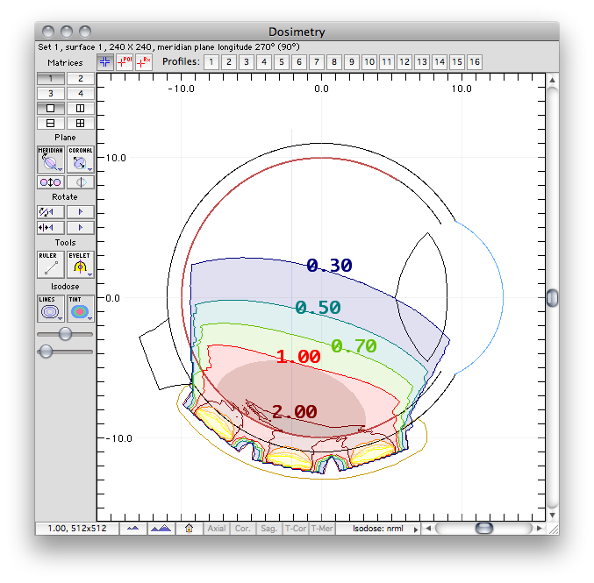The image size is (594, 583).
Task: Choose side-by-side two-pane layout
Action: pos(81,109)
